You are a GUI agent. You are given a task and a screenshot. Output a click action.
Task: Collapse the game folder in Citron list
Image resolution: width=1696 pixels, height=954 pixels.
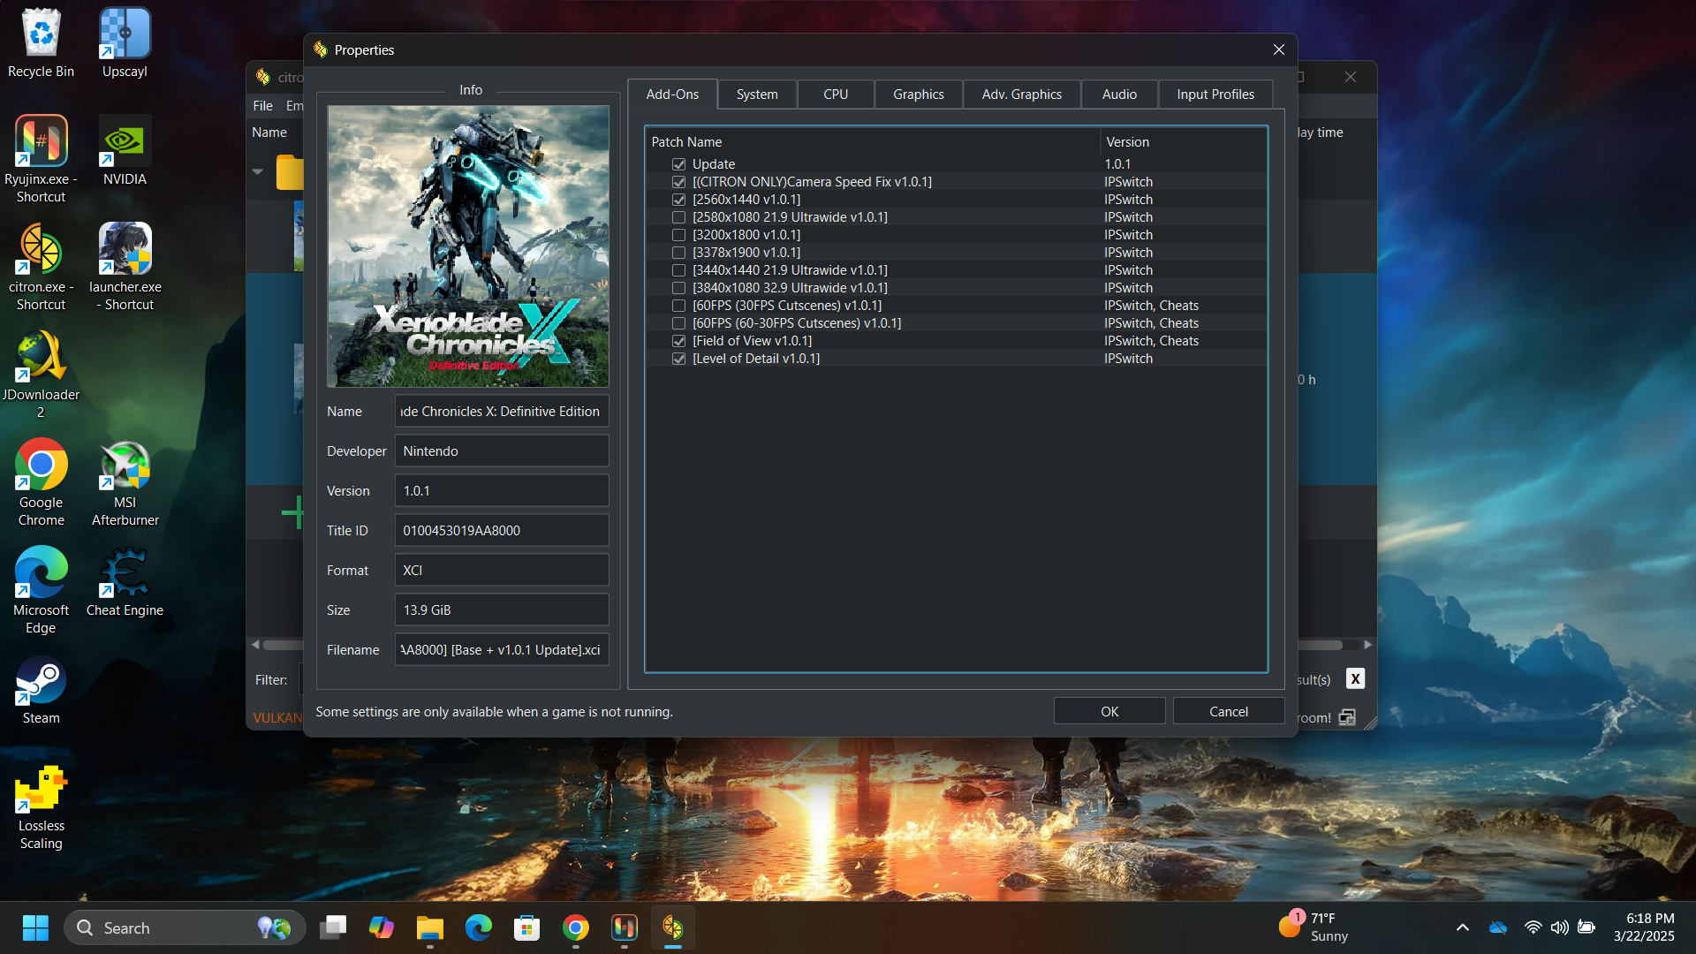click(x=258, y=171)
